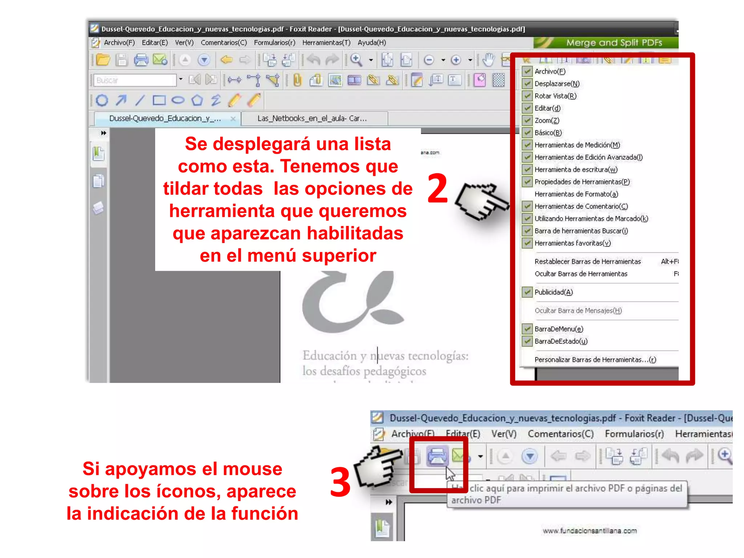The image size is (744, 558).
Task: Click the Merge and Split PDFs banner
Action: (x=606, y=43)
